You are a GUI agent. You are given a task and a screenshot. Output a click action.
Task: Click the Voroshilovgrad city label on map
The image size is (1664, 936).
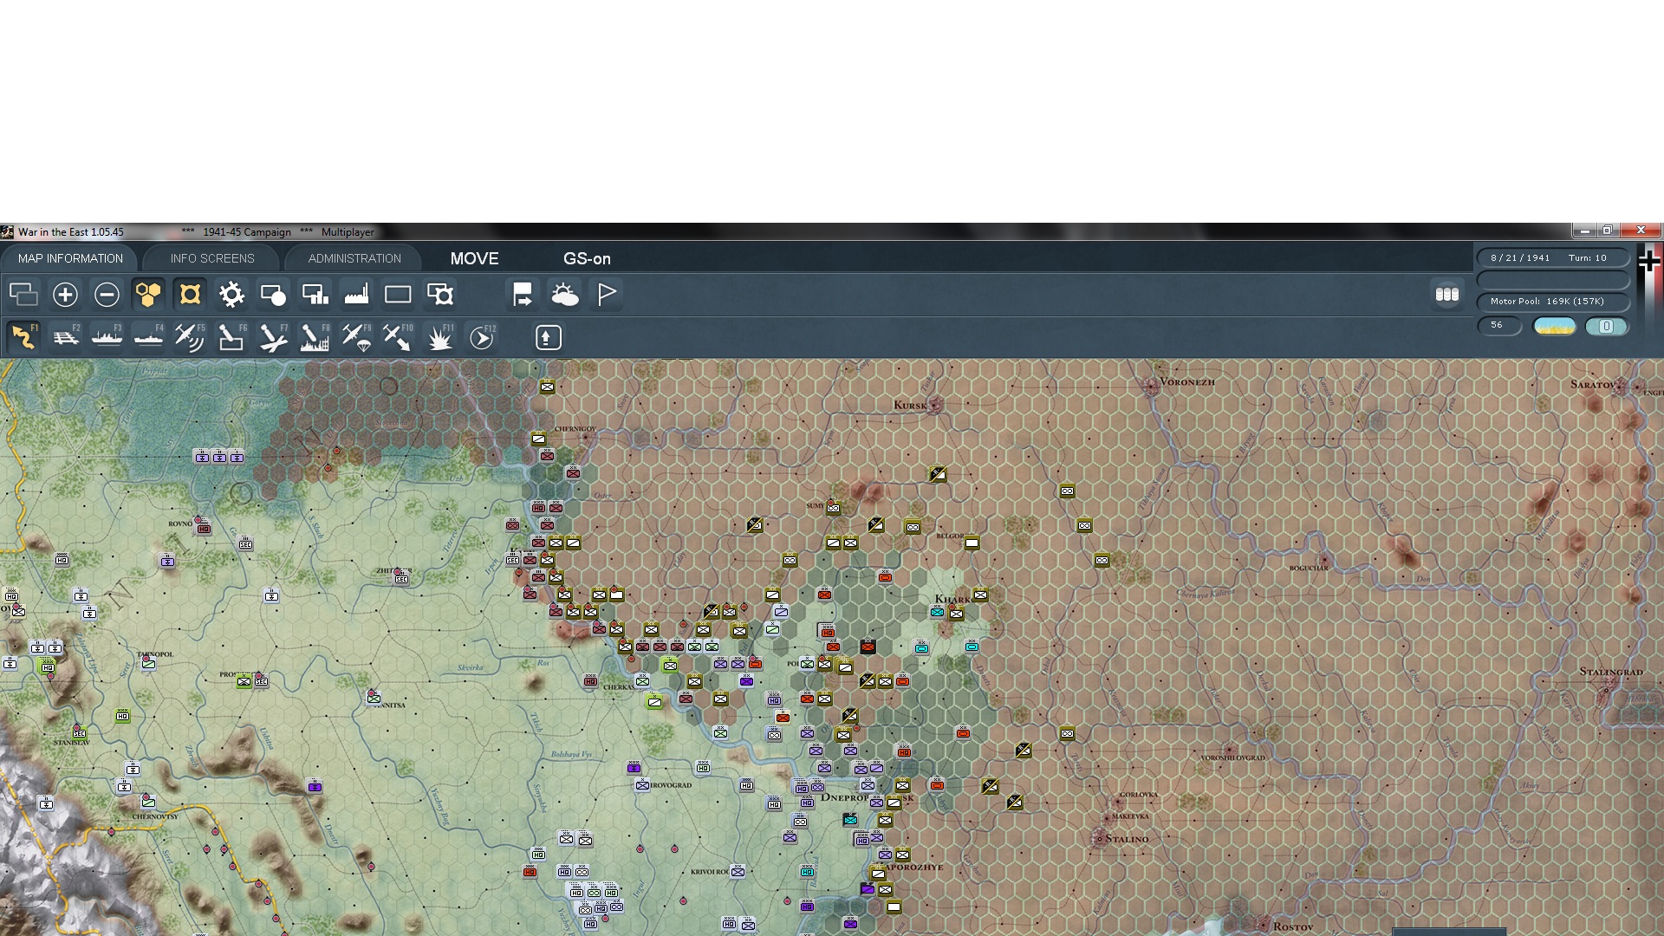click(x=1232, y=757)
